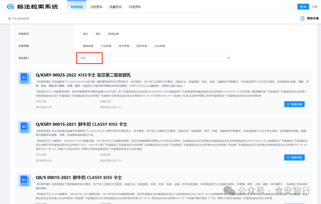Choose 行业标准 standard level
The image size is (321, 204).
[x=98, y=46]
